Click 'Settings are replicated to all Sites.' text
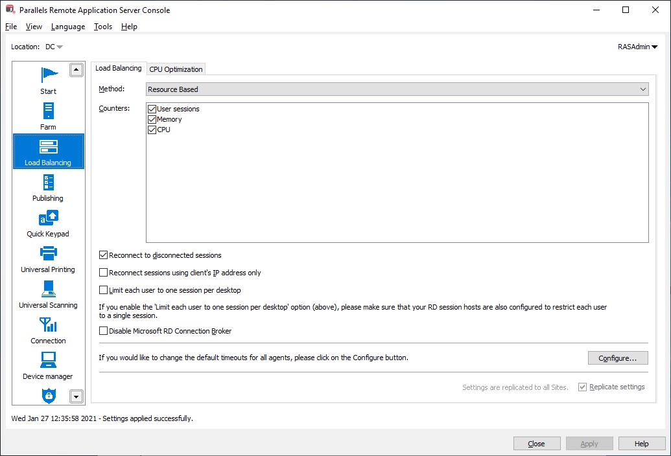The width and height of the screenshot is (671, 456). pos(515,387)
